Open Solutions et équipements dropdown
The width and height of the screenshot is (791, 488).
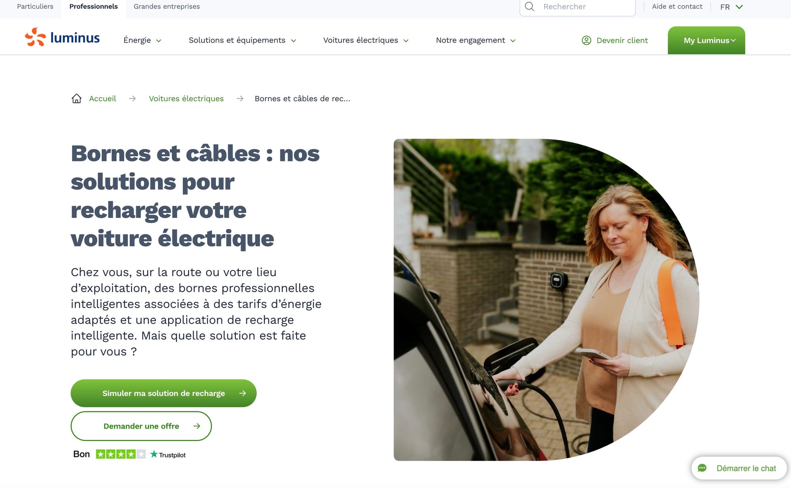(x=242, y=40)
